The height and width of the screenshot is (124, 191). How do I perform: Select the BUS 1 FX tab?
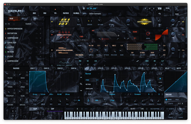24,19
